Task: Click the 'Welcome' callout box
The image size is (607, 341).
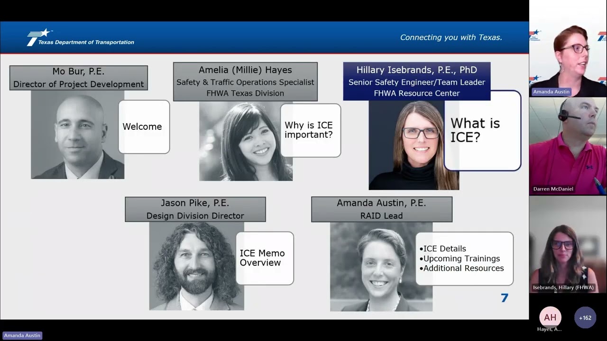Action: [x=144, y=126]
